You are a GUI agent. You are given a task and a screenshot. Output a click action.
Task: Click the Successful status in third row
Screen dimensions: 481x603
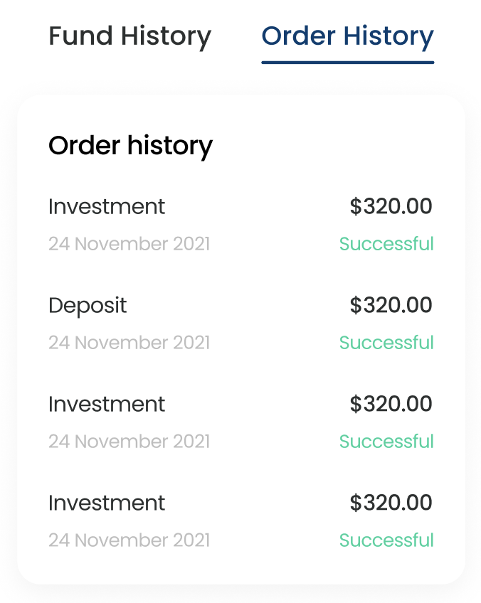(386, 442)
